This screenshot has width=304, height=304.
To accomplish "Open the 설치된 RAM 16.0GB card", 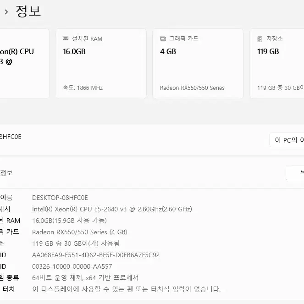I will tap(101, 64).
